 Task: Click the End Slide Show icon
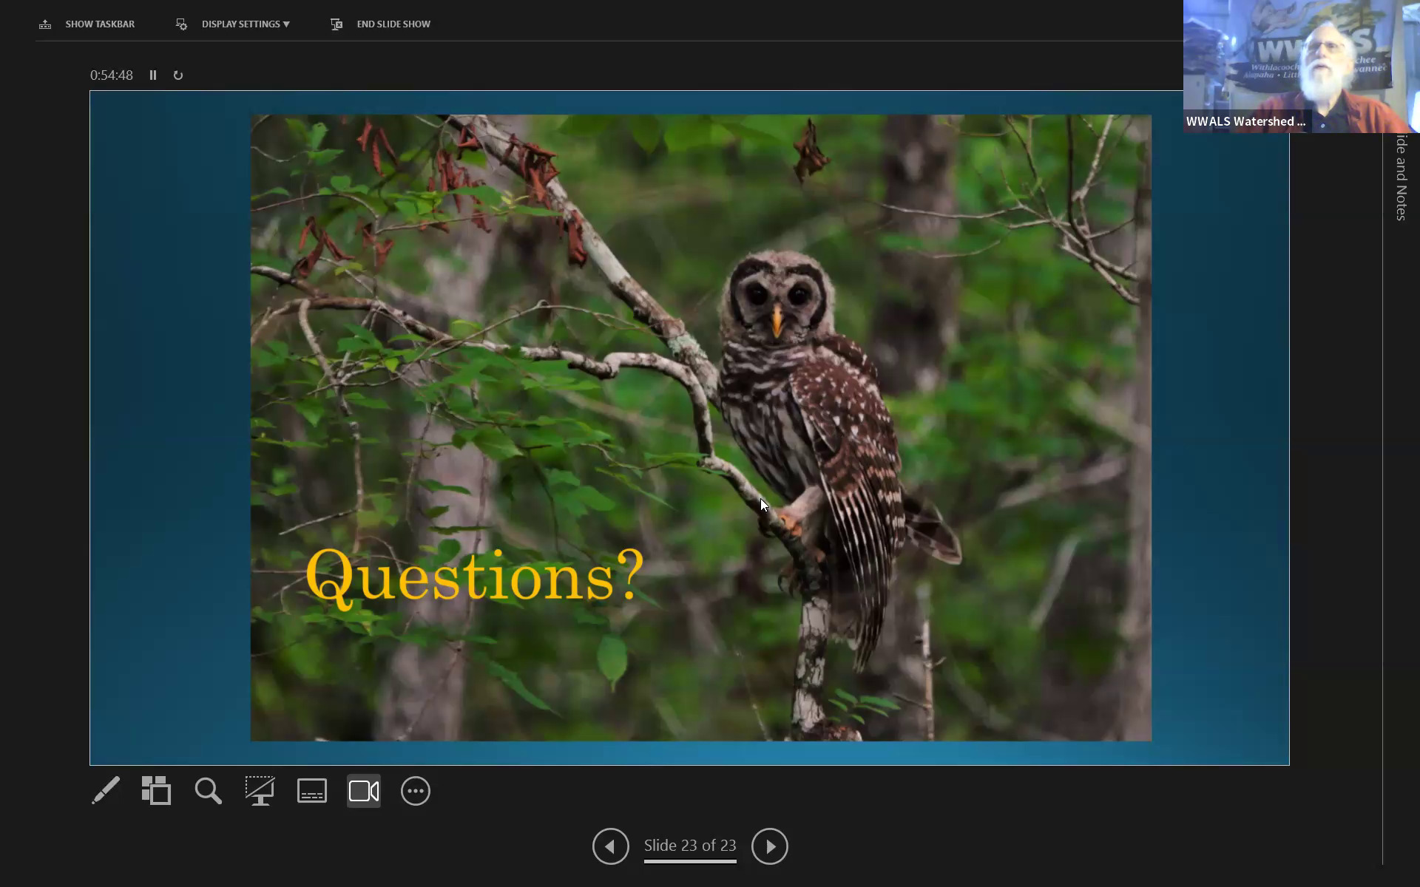tap(337, 24)
